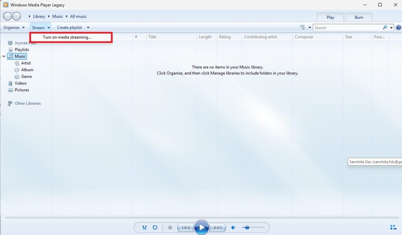Click the Stop playback icon
The height and width of the screenshot is (235, 402).
[170, 227]
